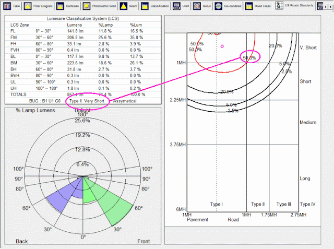
Task: Open the Cartesian graph tab icon
Action: [61, 6]
